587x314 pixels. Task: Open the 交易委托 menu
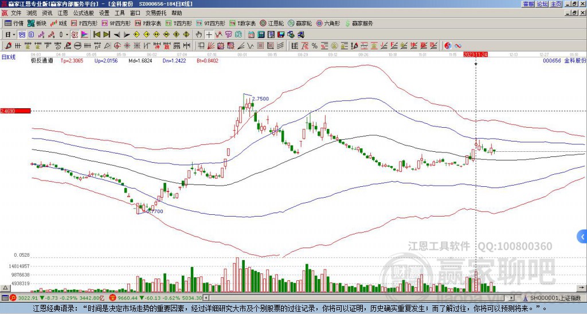[x=156, y=13]
